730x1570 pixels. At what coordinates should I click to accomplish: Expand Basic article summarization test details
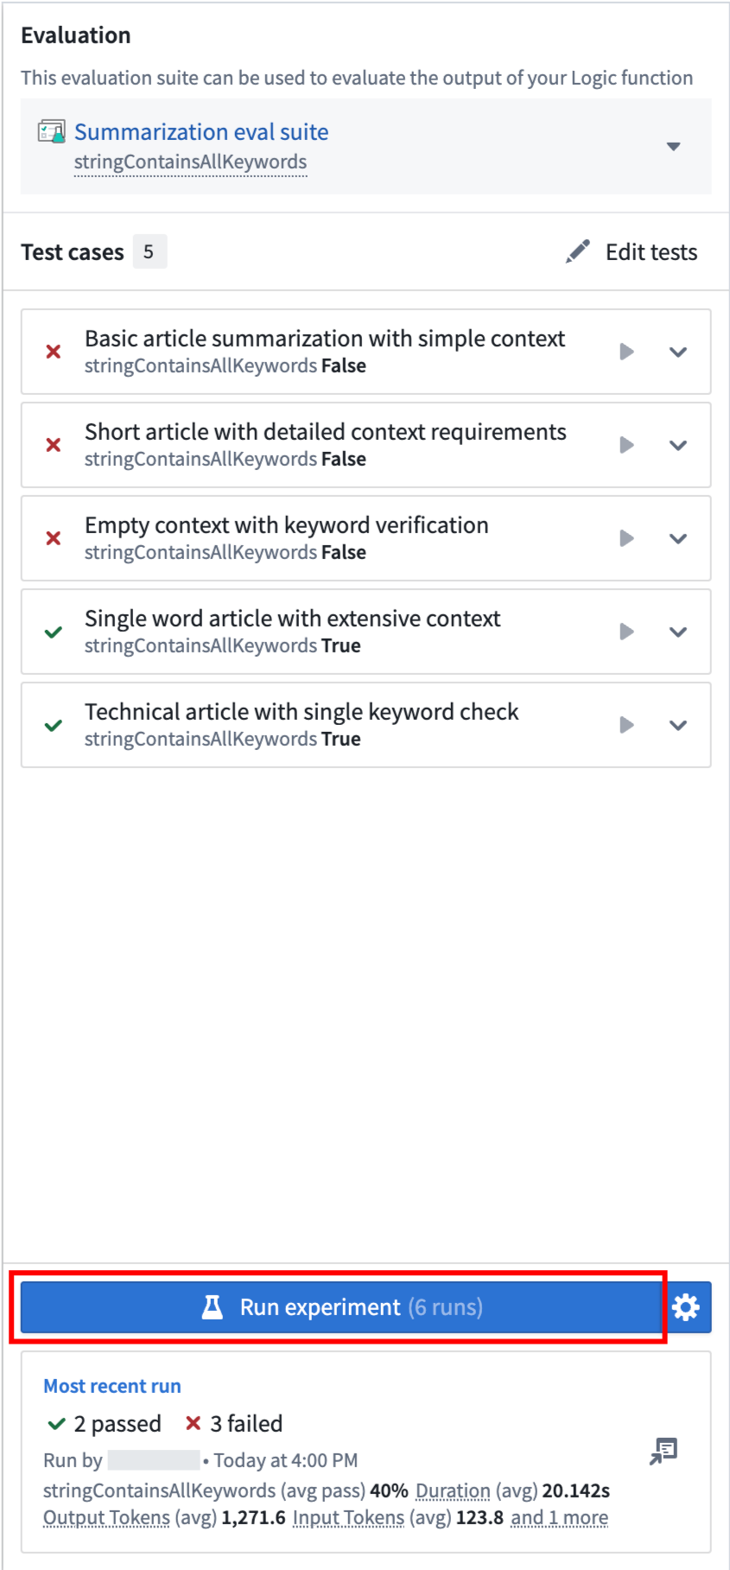[x=678, y=352]
